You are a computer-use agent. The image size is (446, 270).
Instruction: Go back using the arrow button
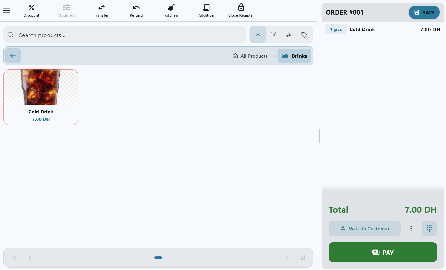tap(13, 56)
